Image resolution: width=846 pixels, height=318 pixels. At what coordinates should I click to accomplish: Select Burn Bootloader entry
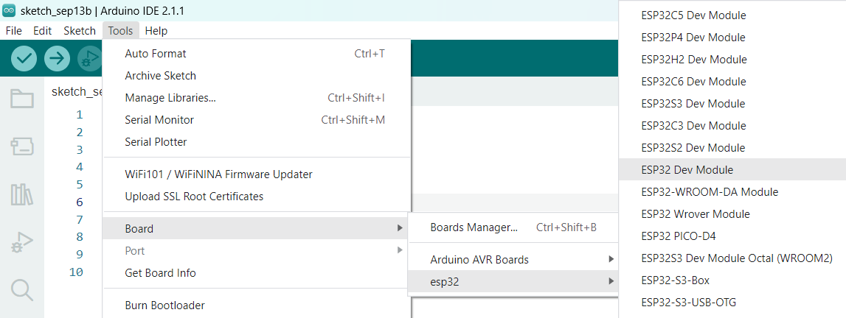(256, 305)
